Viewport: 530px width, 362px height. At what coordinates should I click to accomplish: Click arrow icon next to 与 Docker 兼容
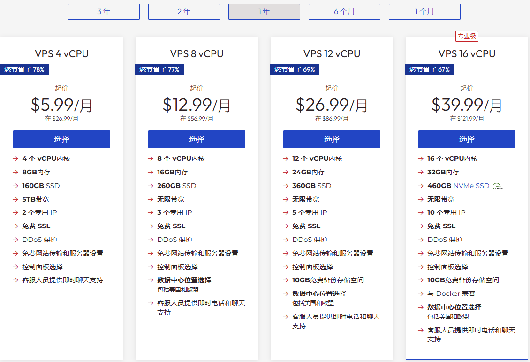(x=421, y=294)
